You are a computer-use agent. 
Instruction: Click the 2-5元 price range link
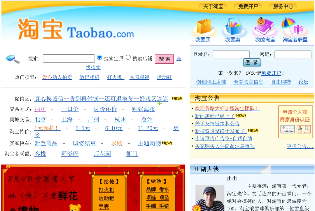83,128
